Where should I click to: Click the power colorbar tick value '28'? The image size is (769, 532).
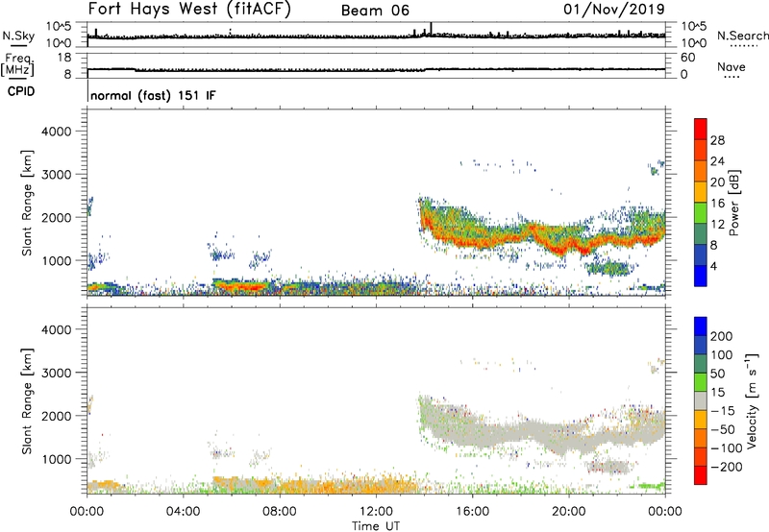click(717, 140)
